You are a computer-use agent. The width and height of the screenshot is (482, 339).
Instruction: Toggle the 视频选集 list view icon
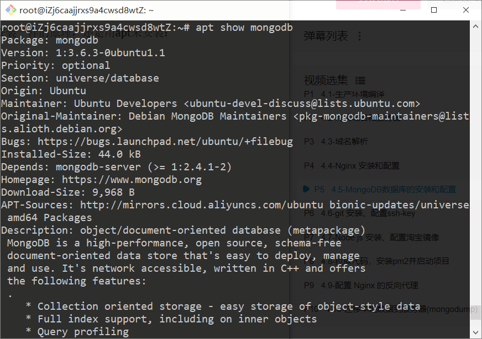point(360,80)
